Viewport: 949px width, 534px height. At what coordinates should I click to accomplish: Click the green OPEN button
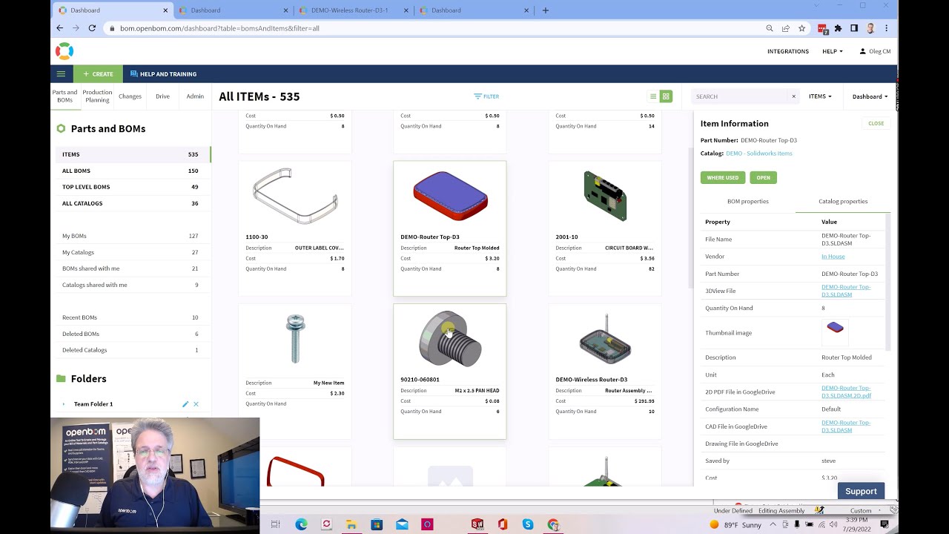(x=763, y=177)
